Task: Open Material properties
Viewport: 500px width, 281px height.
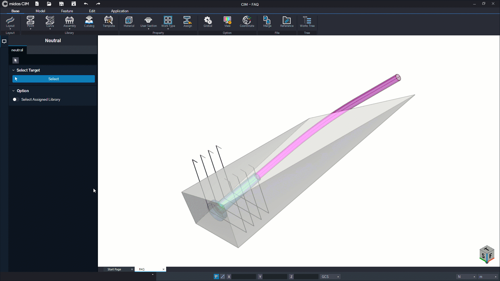Action: click(129, 22)
